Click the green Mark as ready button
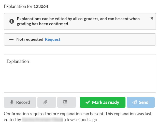Image resolution: width=158 pixels, height=127 pixels. click(x=103, y=102)
